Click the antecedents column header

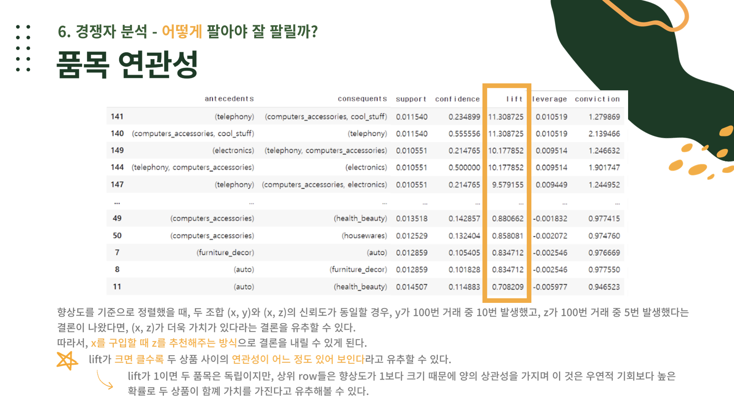[229, 99]
